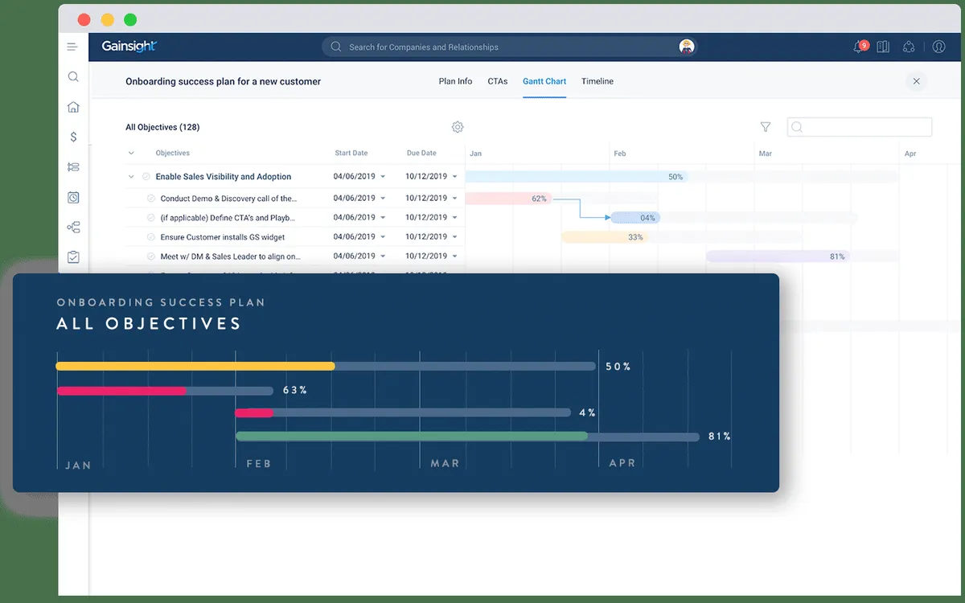Open the book help icon in header
This screenshot has height=603, width=965.
click(883, 47)
